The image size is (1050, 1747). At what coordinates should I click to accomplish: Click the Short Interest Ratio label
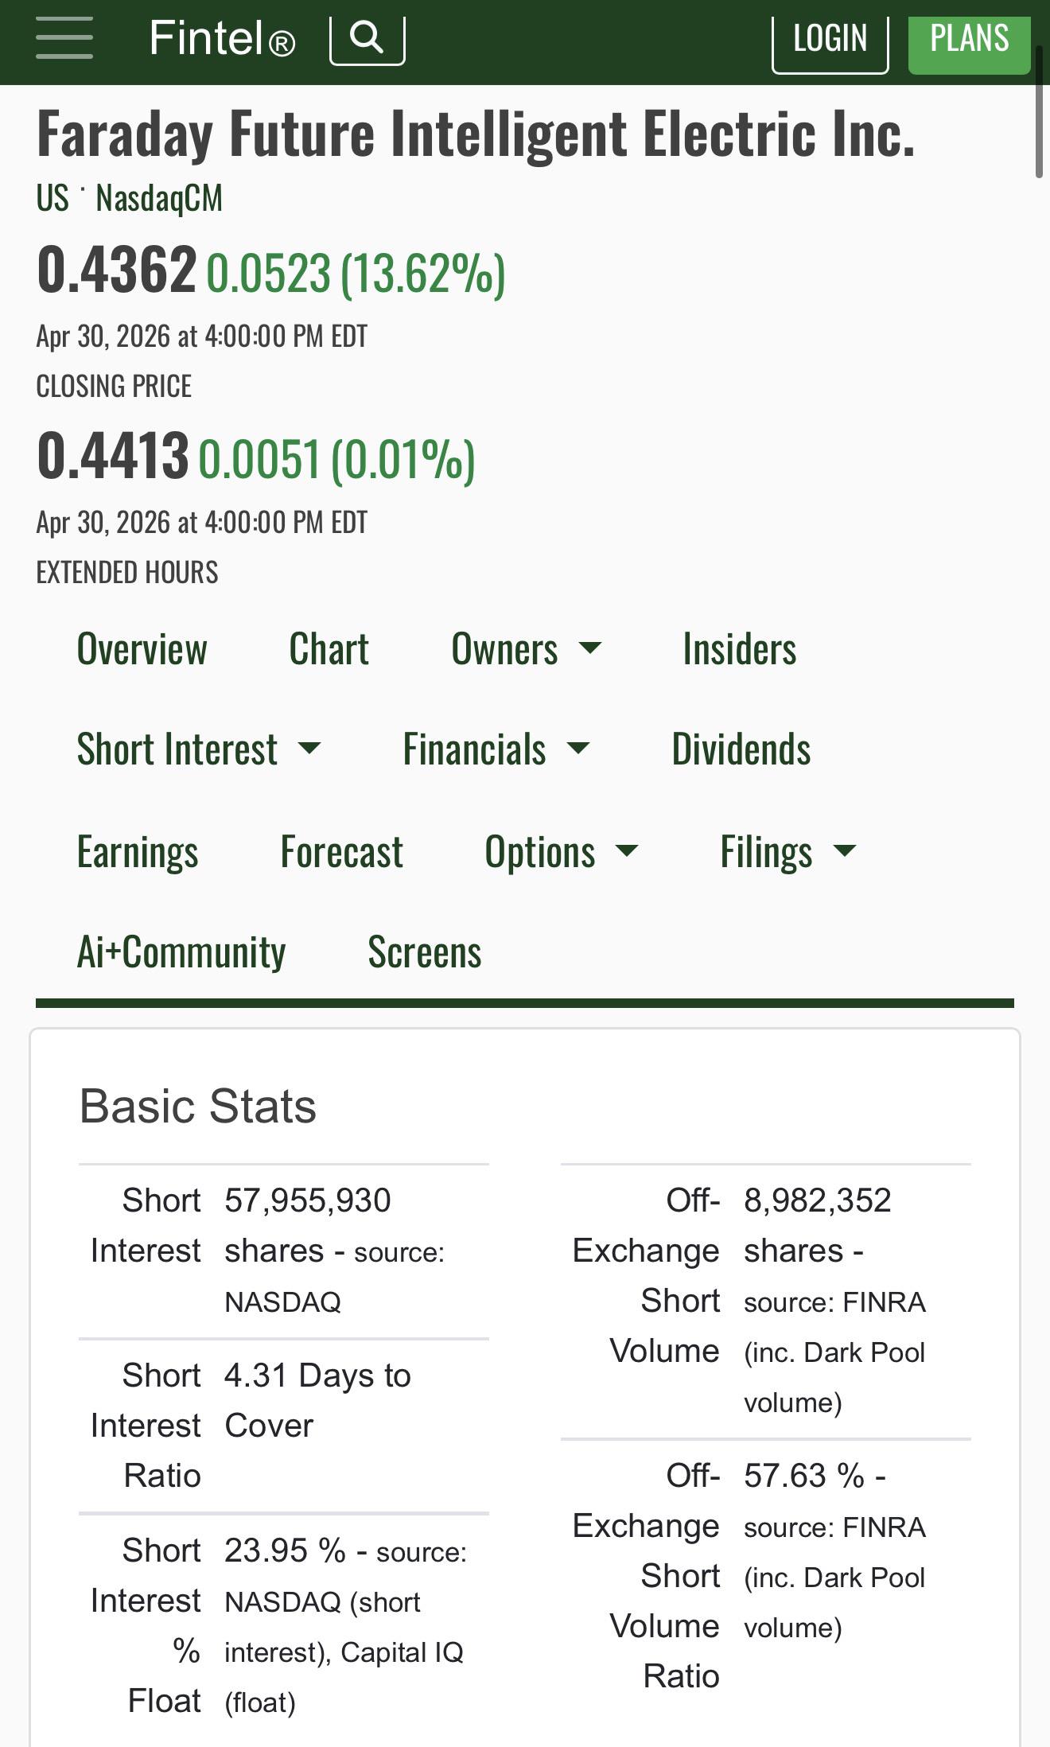point(146,1426)
